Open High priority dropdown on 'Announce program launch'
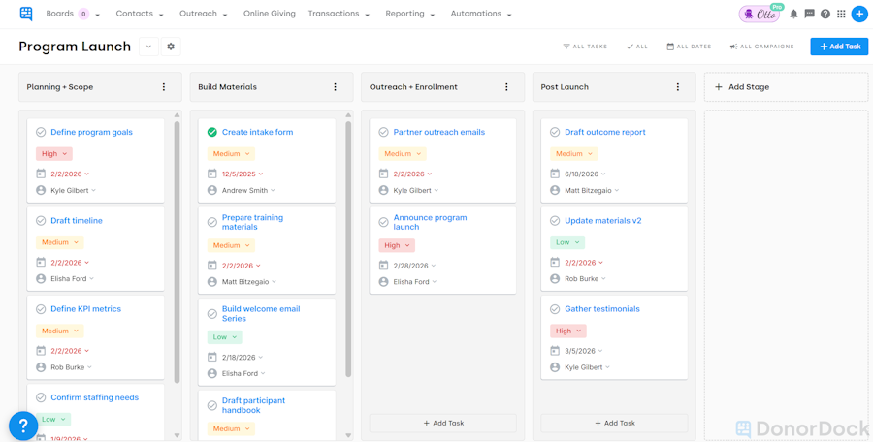This screenshot has height=442, width=873. coord(396,245)
